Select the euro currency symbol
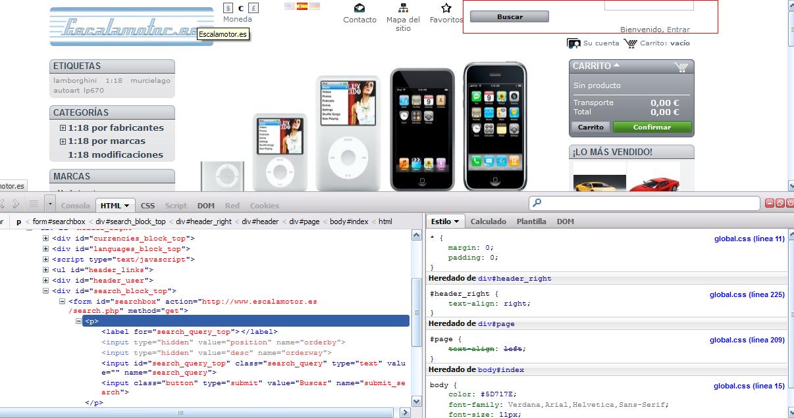The width and height of the screenshot is (794, 418). 241,9
